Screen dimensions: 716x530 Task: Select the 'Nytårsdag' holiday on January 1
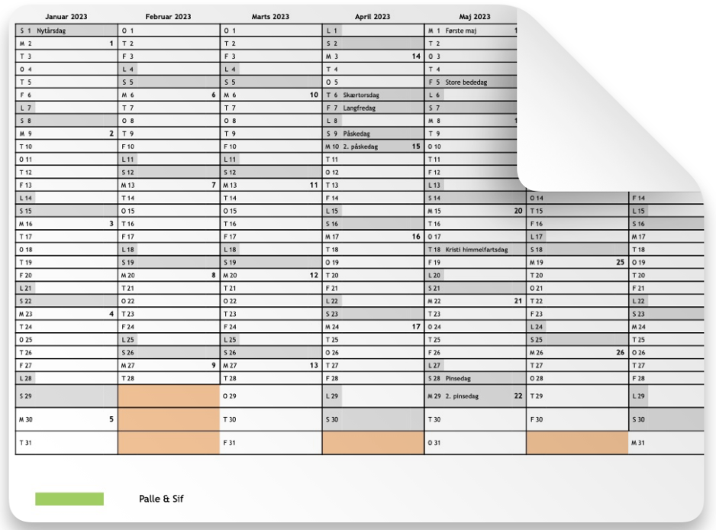51,31
